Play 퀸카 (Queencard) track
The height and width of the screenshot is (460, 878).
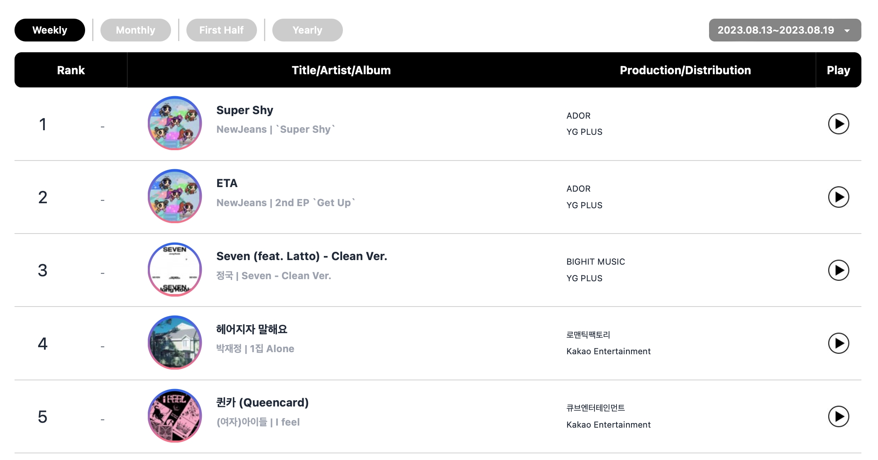(x=838, y=416)
